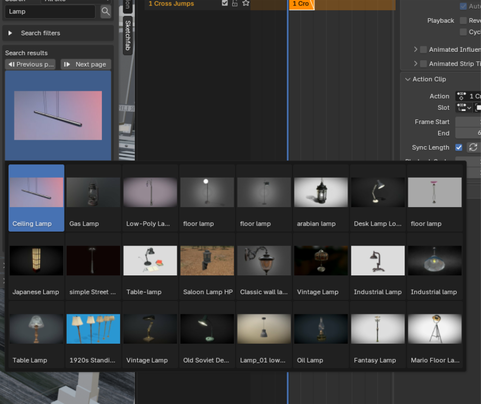Toggle the checkbox on the 1 Cross Jumps strip
481x404 pixels.
(225, 3)
